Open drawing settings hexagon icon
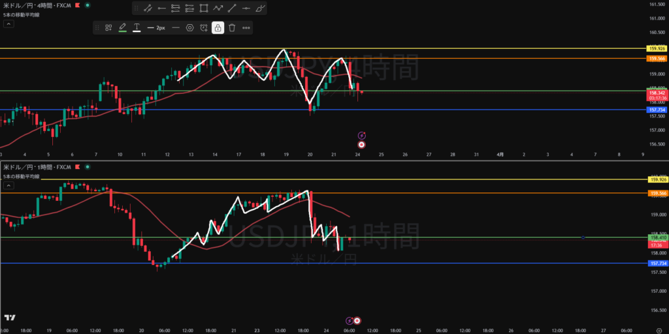669x334 pixels. point(189,27)
